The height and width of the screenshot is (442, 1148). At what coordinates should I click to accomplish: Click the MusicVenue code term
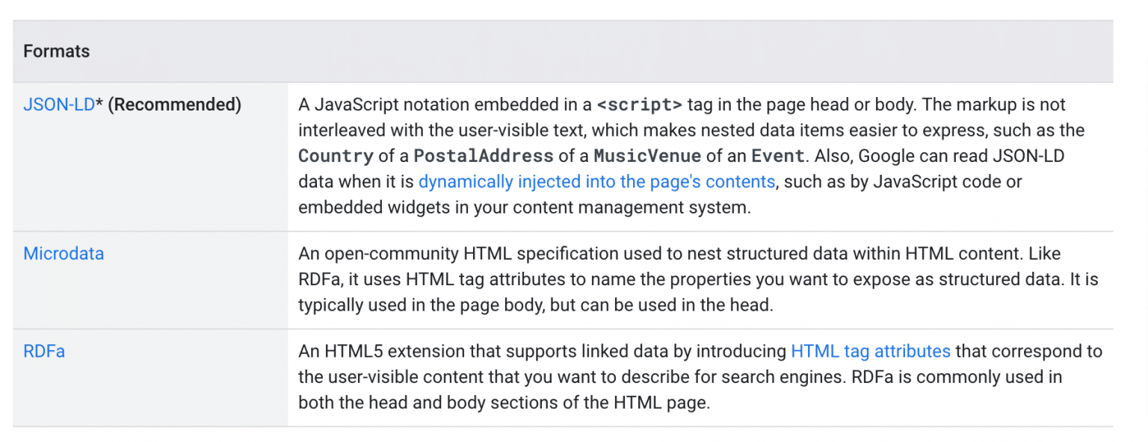click(x=647, y=157)
